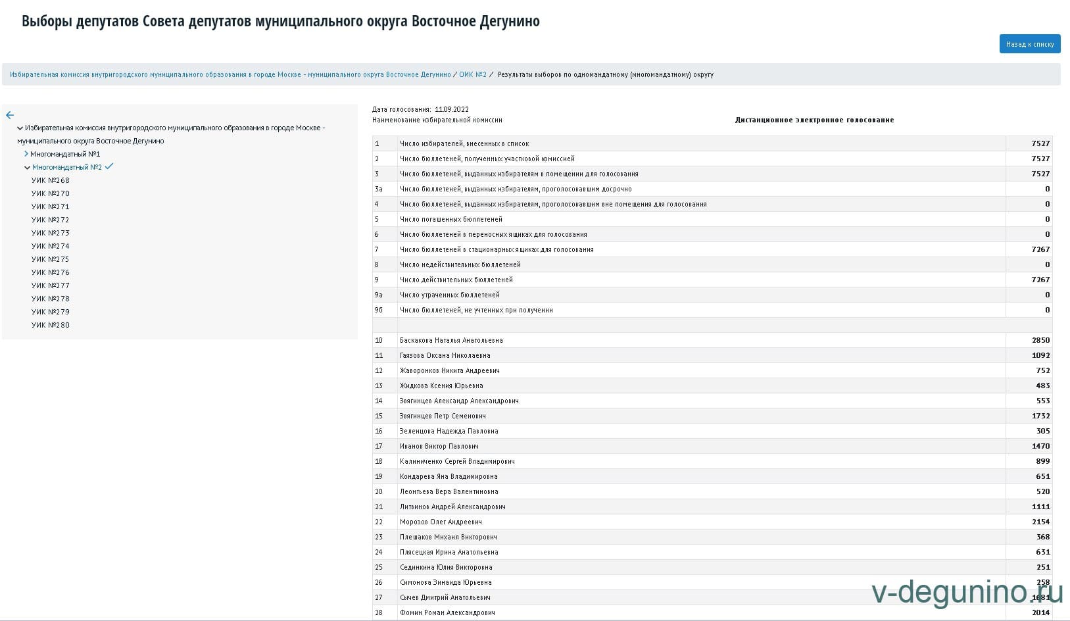Select УИК №268 in the tree
Image resolution: width=1070 pixels, height=621 pixels.
[x=51, y=180]
